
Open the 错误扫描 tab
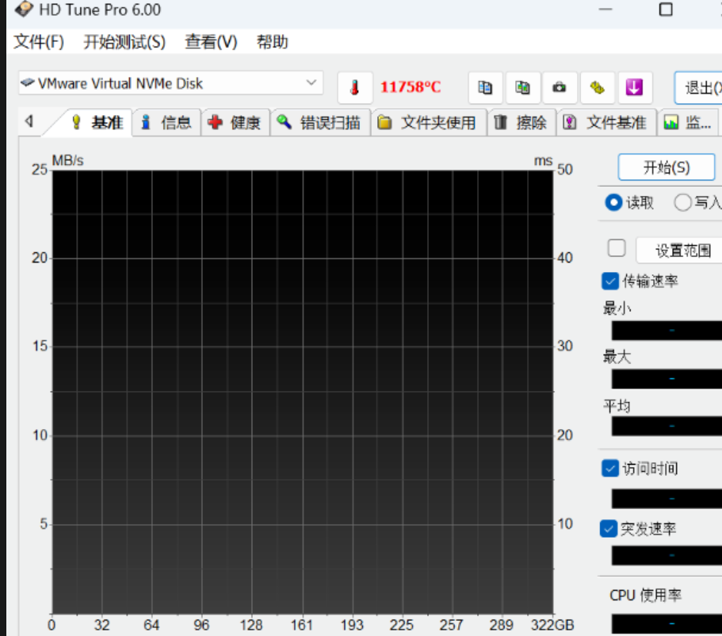[319, 123]
